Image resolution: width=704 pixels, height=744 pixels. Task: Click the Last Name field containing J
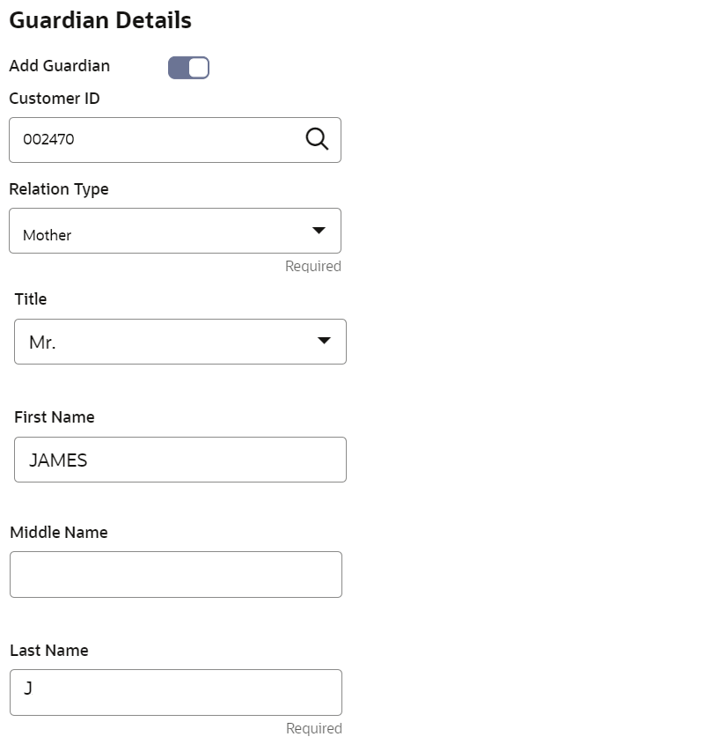tap(176, 692)
